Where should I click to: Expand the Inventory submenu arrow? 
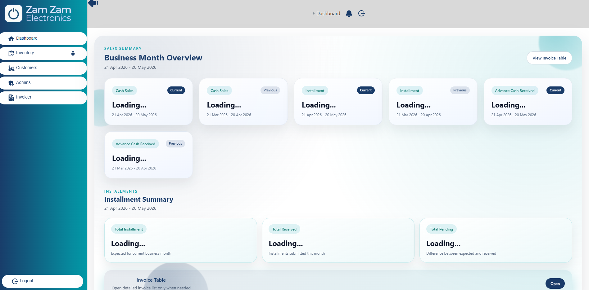click(73, 53)
